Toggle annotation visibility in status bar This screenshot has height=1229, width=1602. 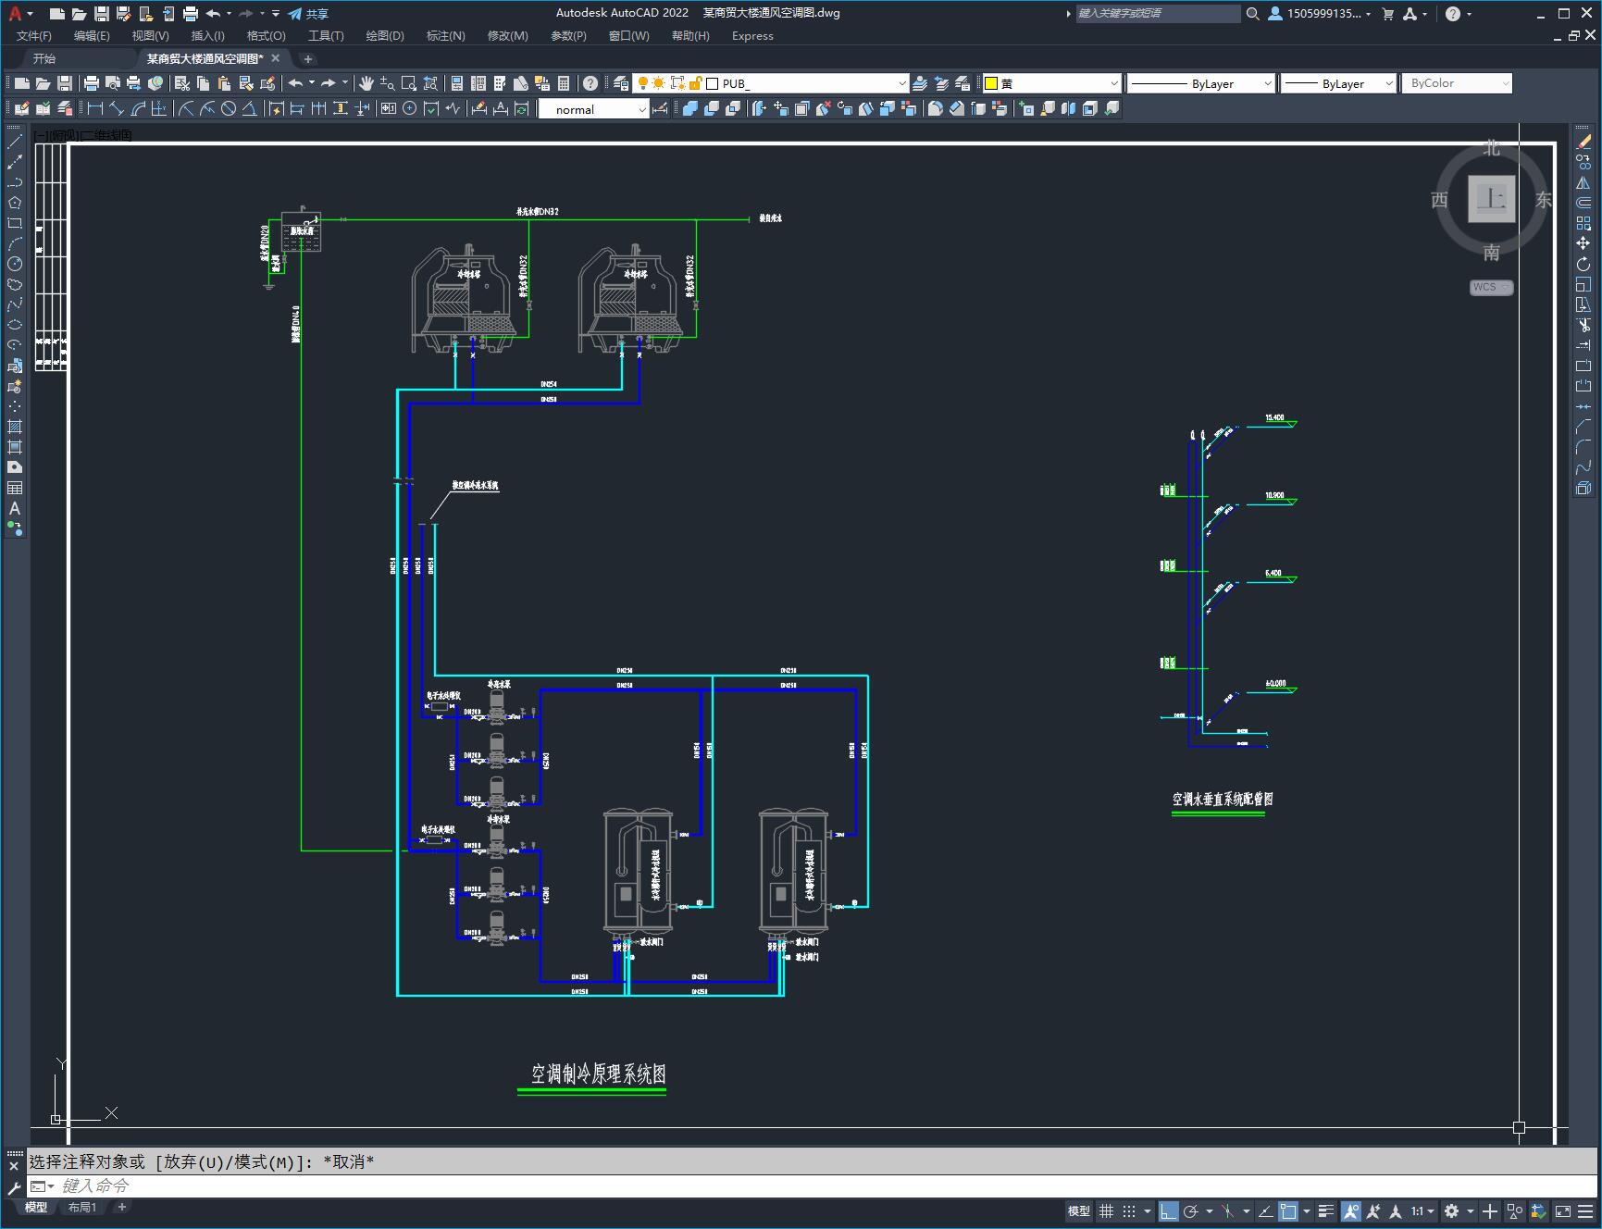click(x=1351, y=1210)
